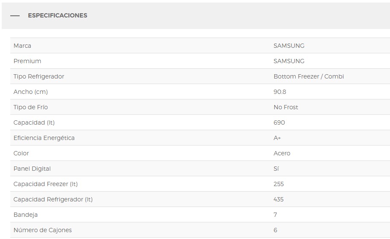Click the 690 capacity value
Screen dimensions: 390x239
tap(279, 122)
